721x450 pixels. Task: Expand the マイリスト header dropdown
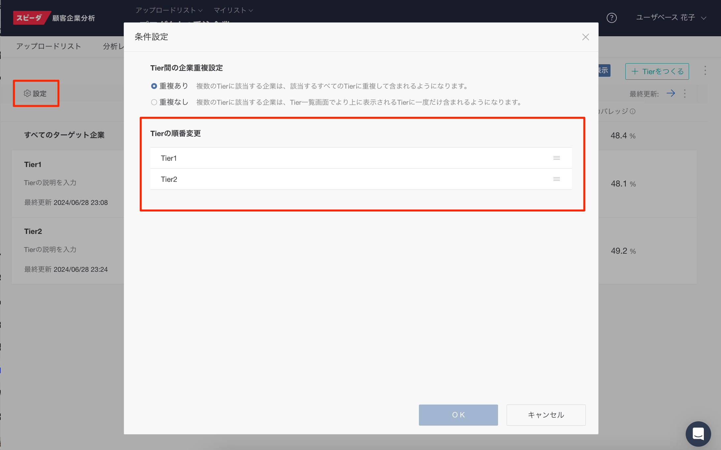[x=233, y=10]
